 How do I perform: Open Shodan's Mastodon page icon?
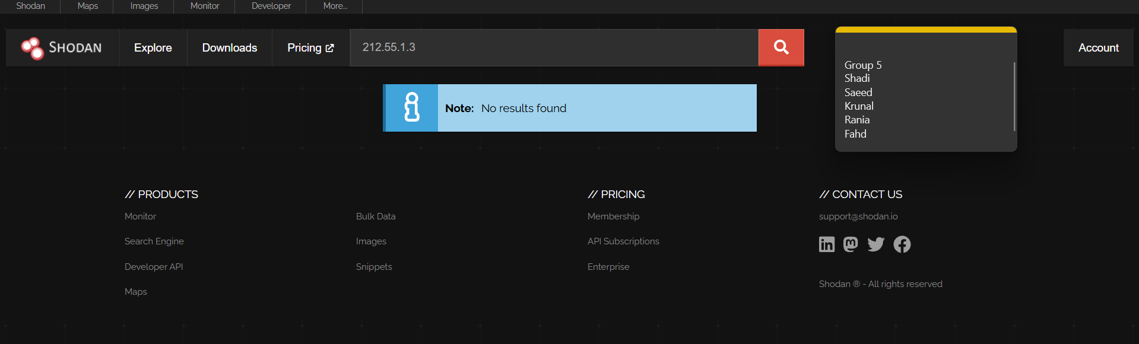[x=851, y=244]
